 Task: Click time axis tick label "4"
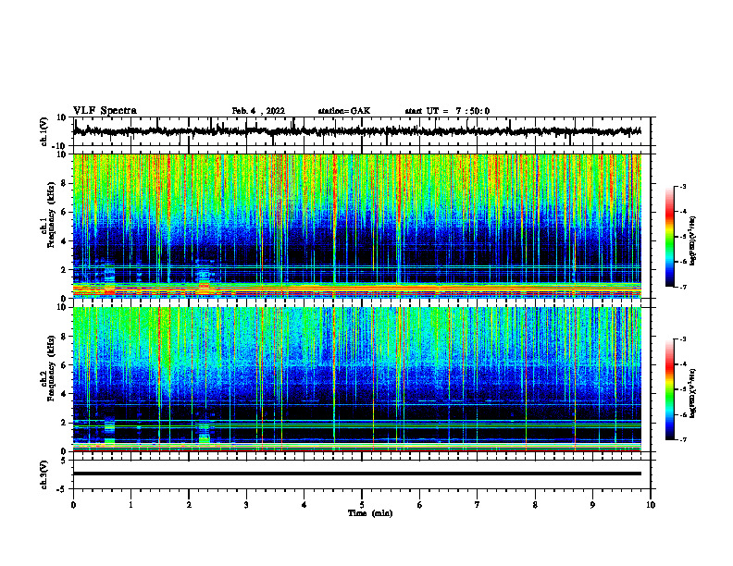tap(304, 504)
